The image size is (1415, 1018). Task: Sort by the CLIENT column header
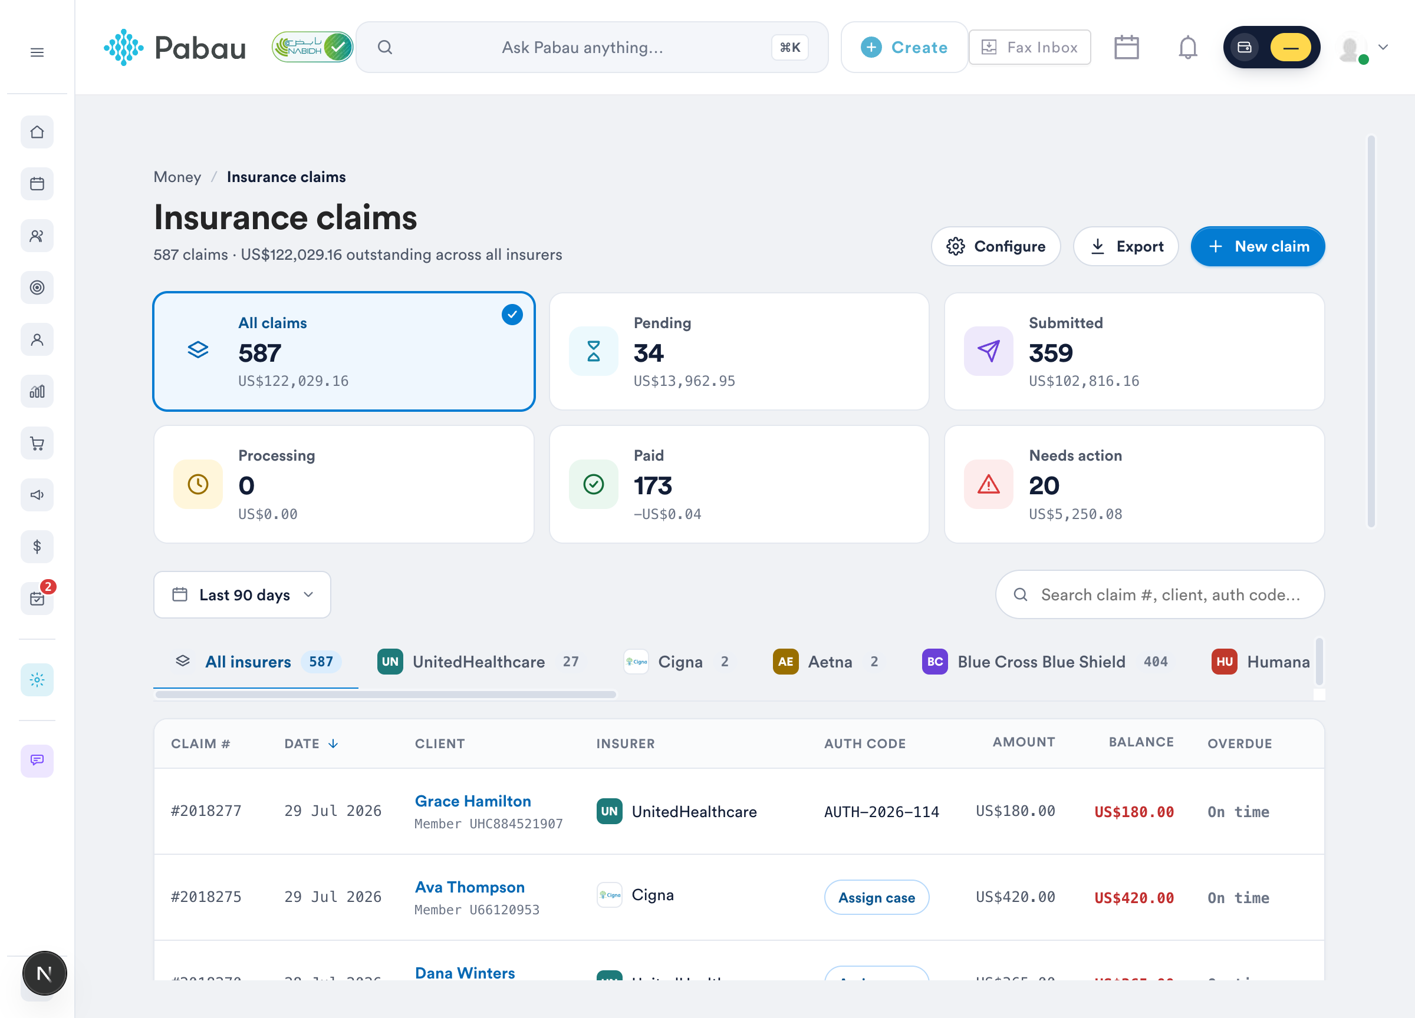click(440, 743)
